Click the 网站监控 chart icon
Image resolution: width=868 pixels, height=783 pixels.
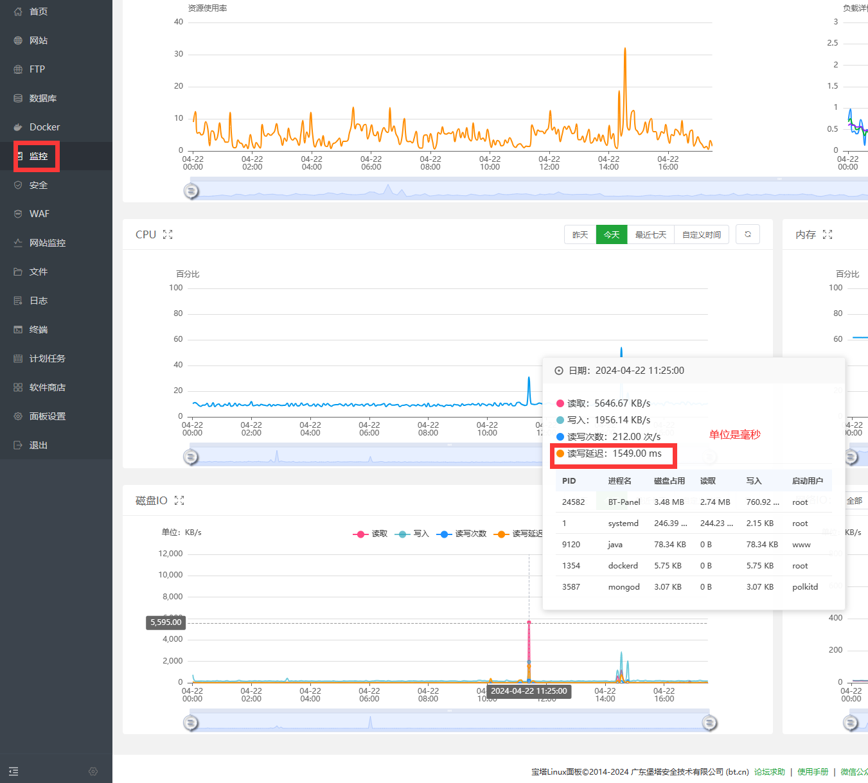pyautogui.click(x=18, y=243)
